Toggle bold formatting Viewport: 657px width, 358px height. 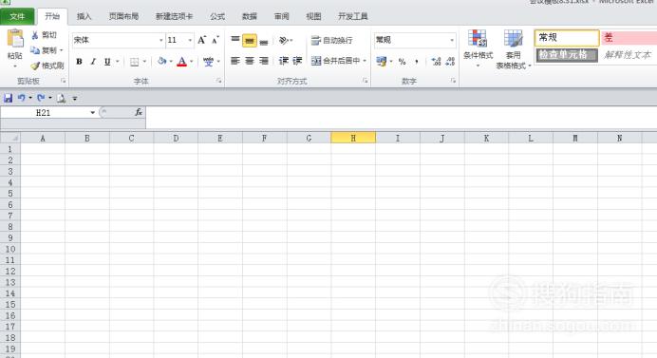tap(79, 62)
